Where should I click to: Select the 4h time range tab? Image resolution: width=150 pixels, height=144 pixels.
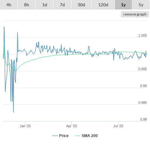pos(9,5)
